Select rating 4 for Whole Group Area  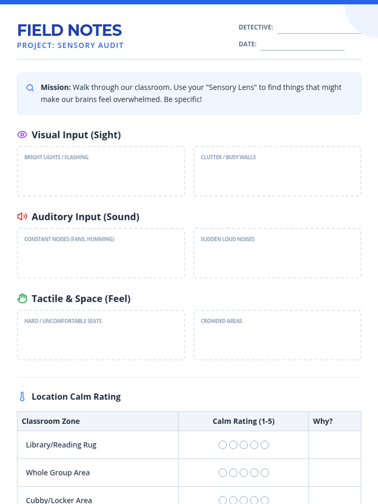click(254, 472)
